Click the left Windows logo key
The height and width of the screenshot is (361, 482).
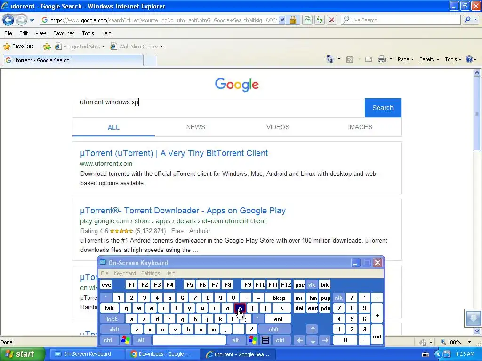tap(125, 340)
